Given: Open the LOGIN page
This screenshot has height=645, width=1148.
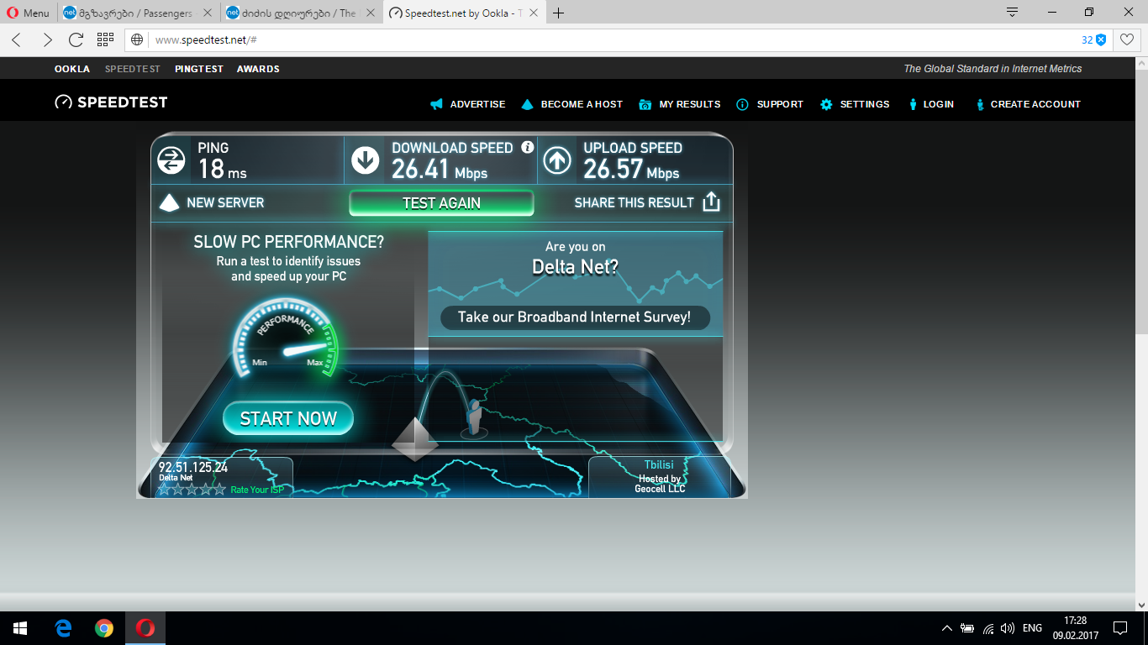Looking at the screenshot, I should pyautogui.click(x=939, y=104).
